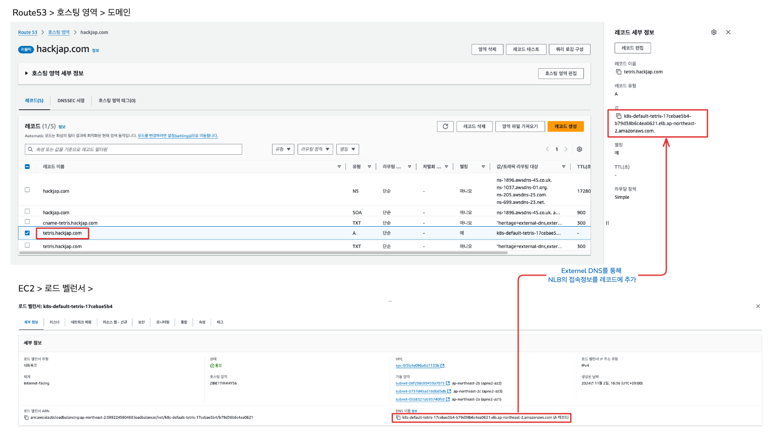Open load balancer Network mapping tab

point(81,322)
